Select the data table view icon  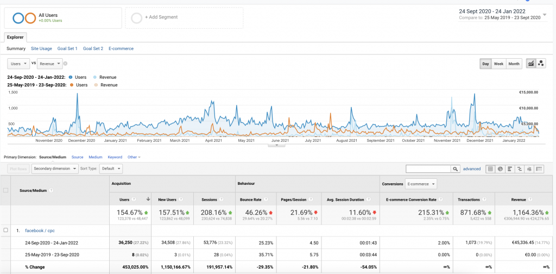[x=490, y=169]
